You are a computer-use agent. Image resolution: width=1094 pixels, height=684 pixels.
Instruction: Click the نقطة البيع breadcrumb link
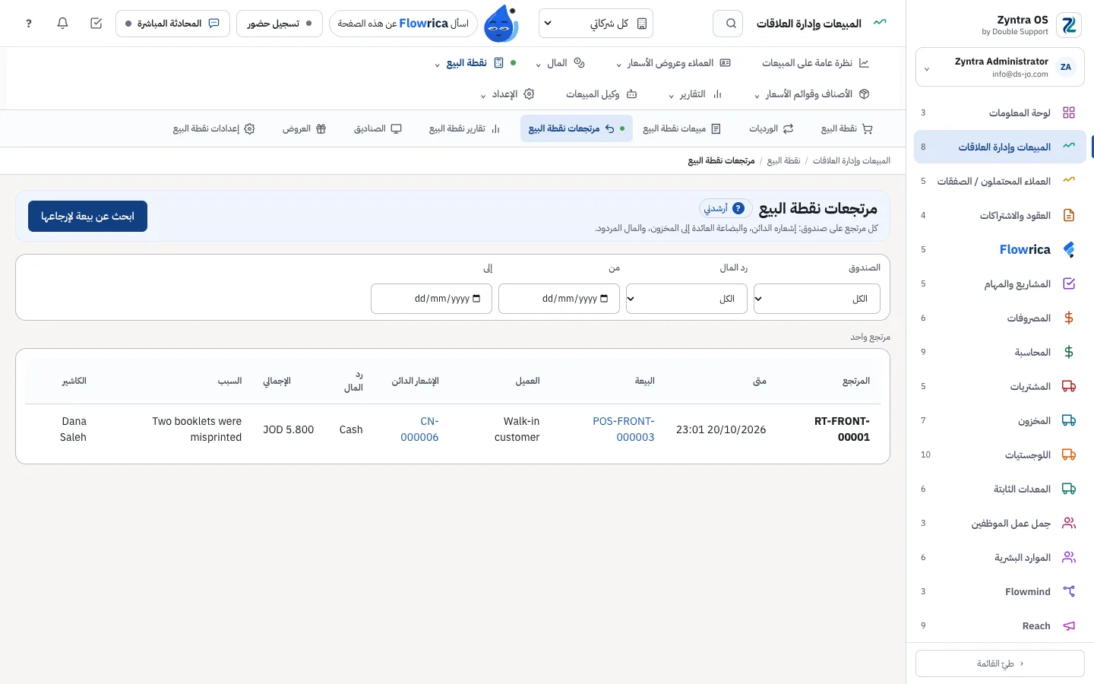(x=783, y=160)
